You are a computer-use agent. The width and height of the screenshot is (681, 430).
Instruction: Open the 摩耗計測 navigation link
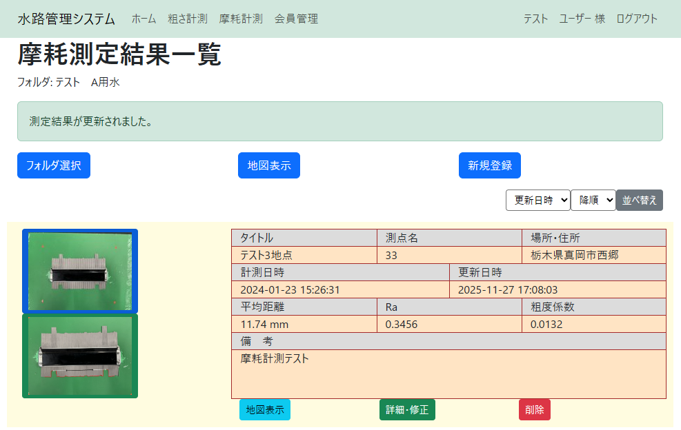tap(241, 19)
